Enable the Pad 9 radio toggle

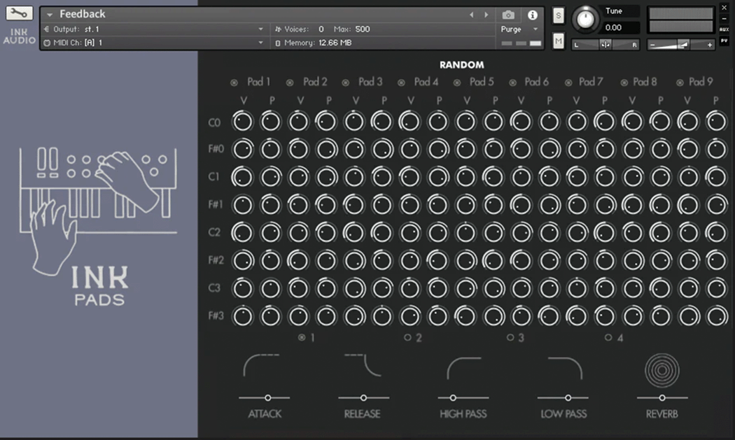[680, 83]
